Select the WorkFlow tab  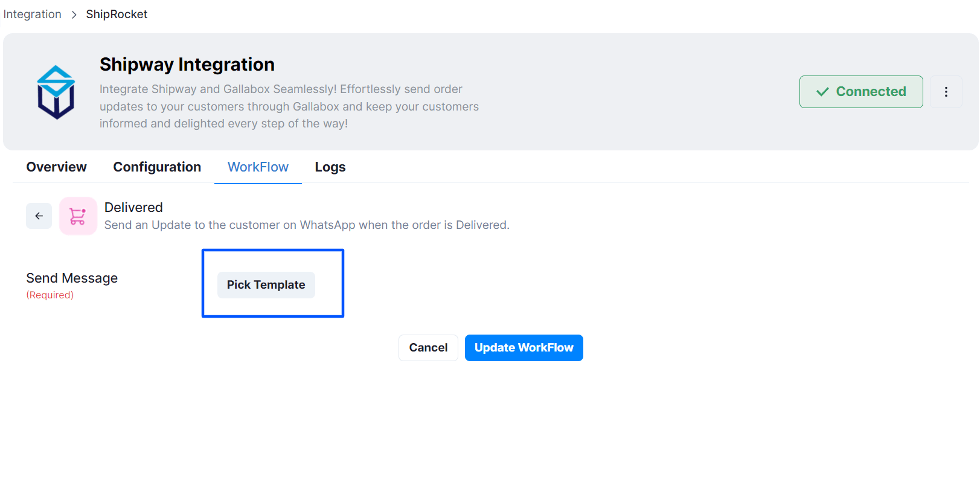click(x=258, y=167)
